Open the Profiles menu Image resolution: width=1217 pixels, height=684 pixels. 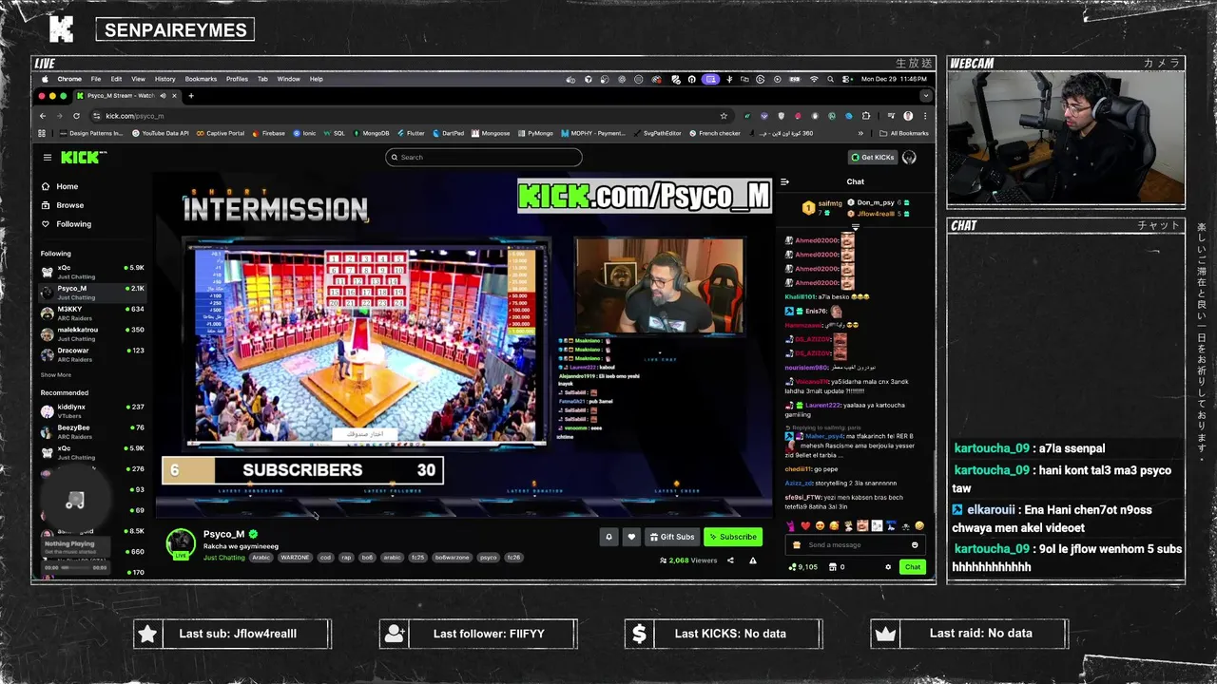point(237,79)
